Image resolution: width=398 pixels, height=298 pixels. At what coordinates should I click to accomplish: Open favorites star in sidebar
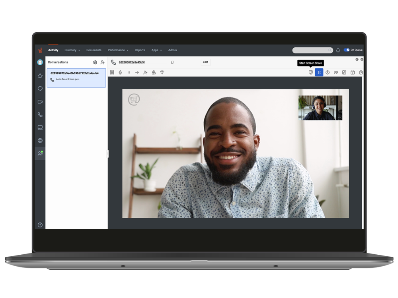coord(40,76)
